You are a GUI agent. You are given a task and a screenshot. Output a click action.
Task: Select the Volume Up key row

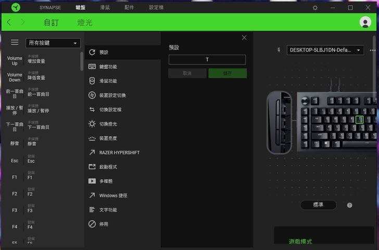(x=41, y=61)
